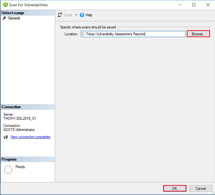
Task: Open View connection properties link
Action: click(30, 137)
